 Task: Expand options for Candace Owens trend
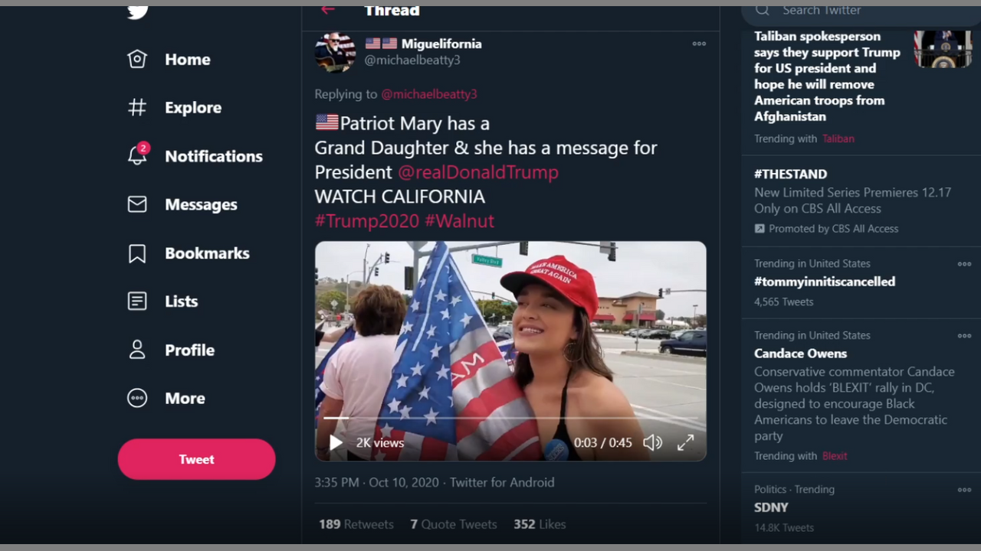964,336
